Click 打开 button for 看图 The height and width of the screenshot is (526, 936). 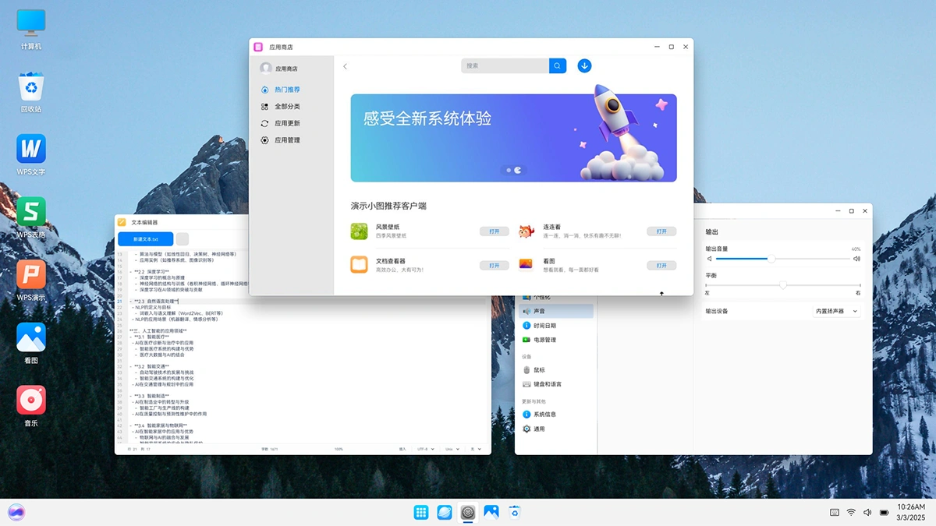coord(661,266)
